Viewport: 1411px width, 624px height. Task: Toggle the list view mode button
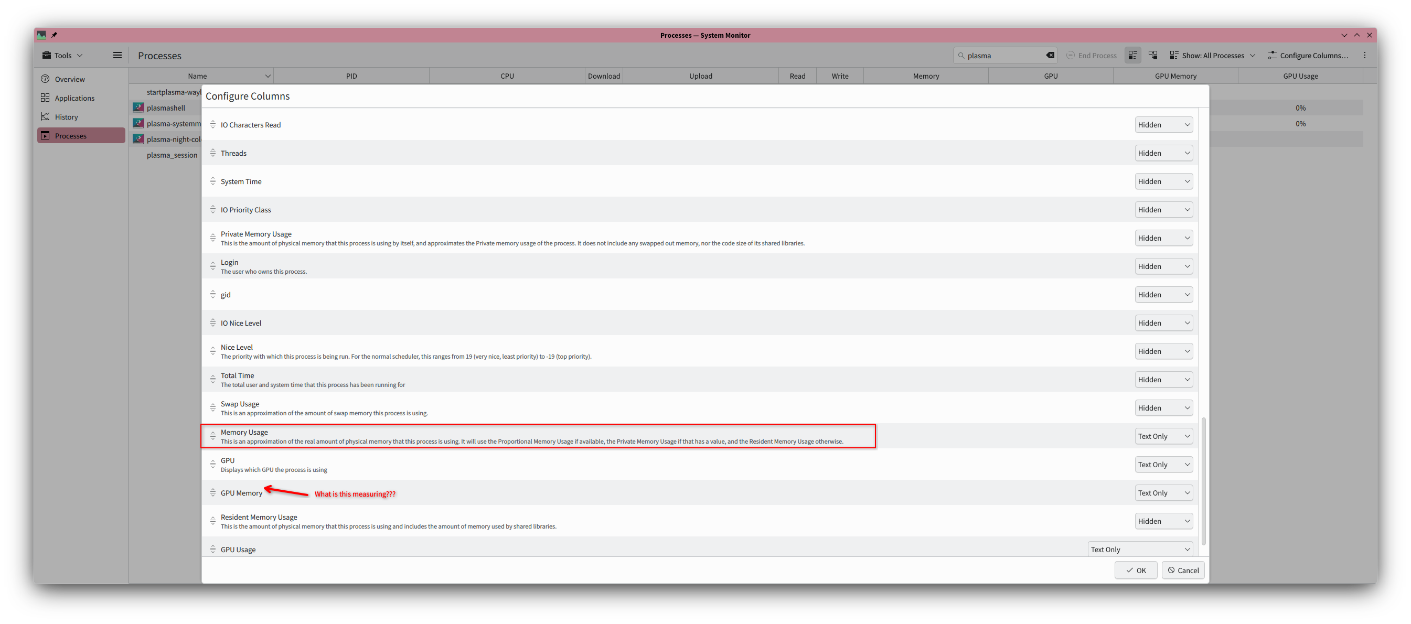tap(1132, 55)
